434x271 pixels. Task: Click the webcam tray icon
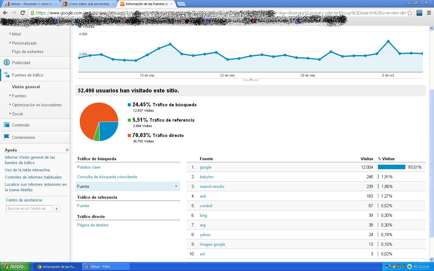399,266
